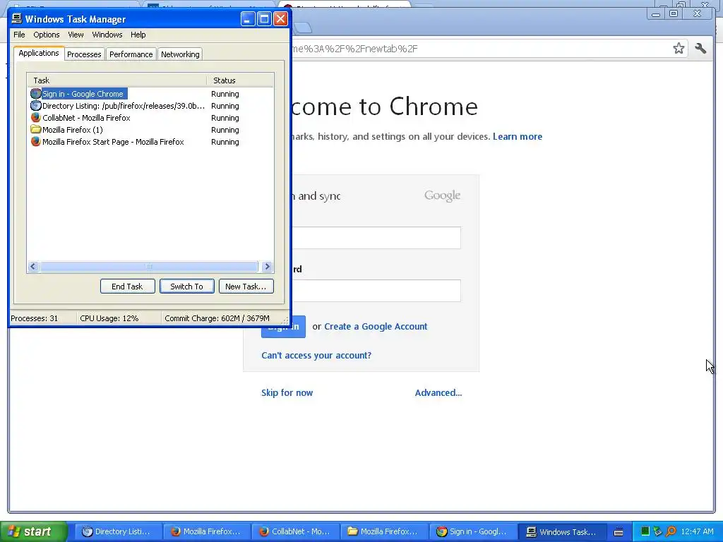
Task: Click End Task button
Action: [127, 287]
